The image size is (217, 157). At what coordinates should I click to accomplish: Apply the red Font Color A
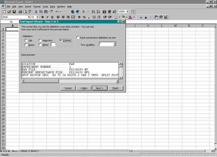[130, 17]
